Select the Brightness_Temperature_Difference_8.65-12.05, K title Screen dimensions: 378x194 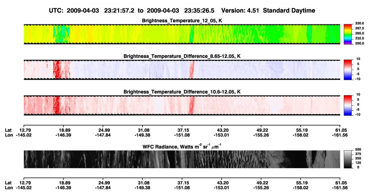(182, 56)
